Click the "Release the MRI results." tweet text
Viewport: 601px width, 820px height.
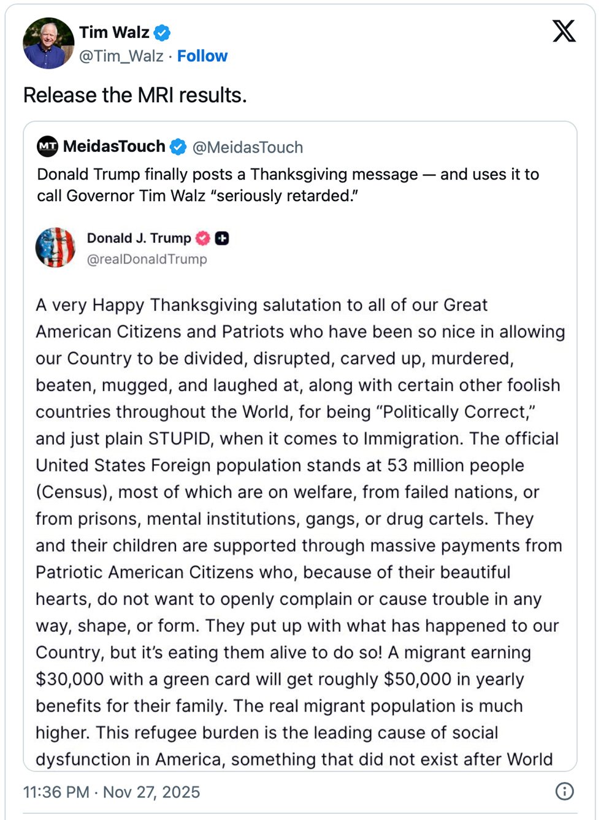(135, 95)
